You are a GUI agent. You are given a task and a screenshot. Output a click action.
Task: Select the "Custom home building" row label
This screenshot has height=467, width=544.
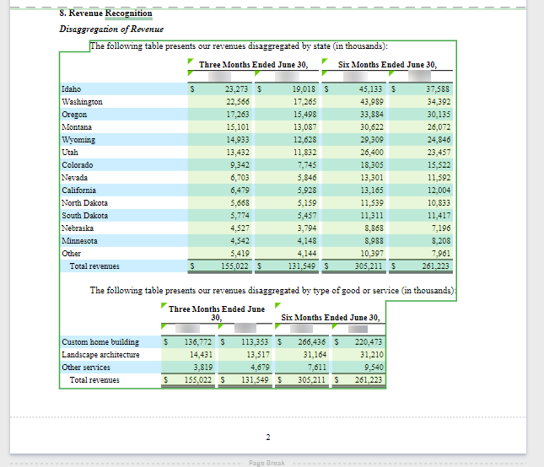pyautogui.click(x=100, y=342)
